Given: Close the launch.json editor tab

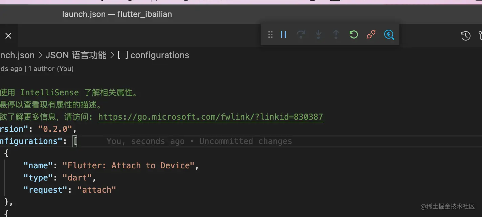Looking at the screenshot, I should pos(8,36).
